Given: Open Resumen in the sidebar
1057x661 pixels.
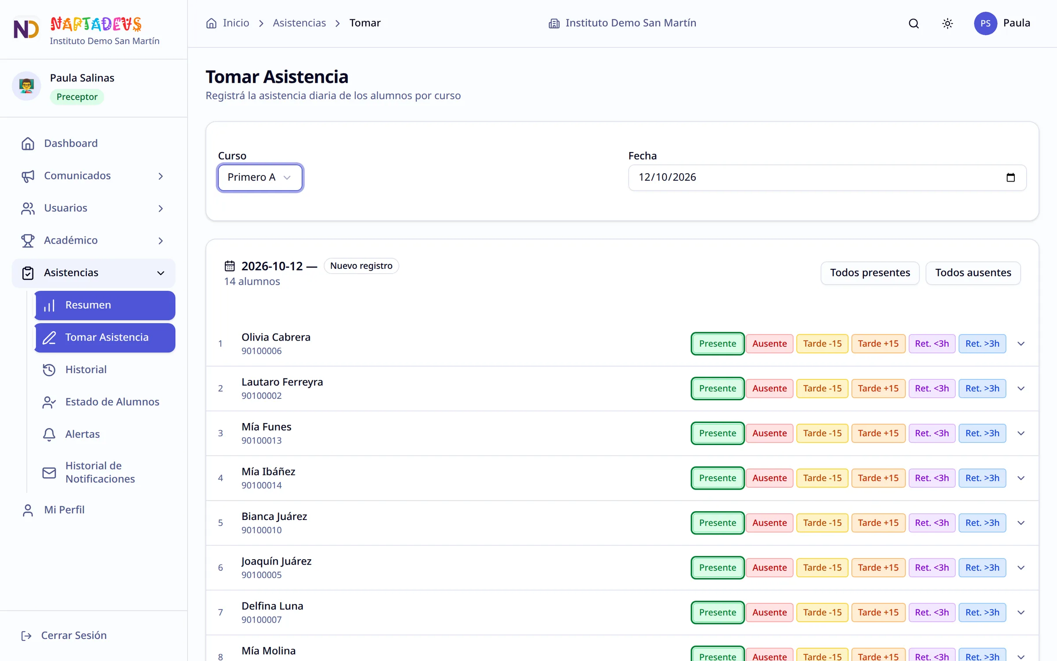Looking at the screenshot, I should pos(105,305).
